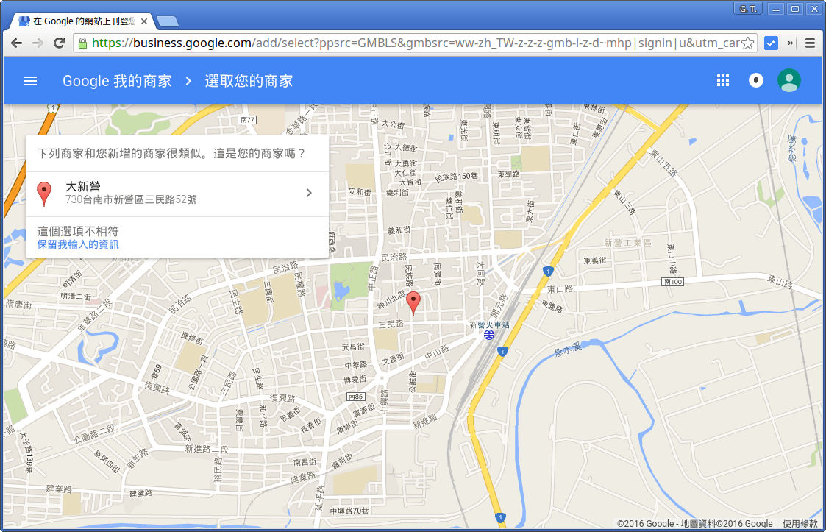Screen dimensions: 826x532
Task: Bookmark this page with the star icon
Action: tap(747, 43)
